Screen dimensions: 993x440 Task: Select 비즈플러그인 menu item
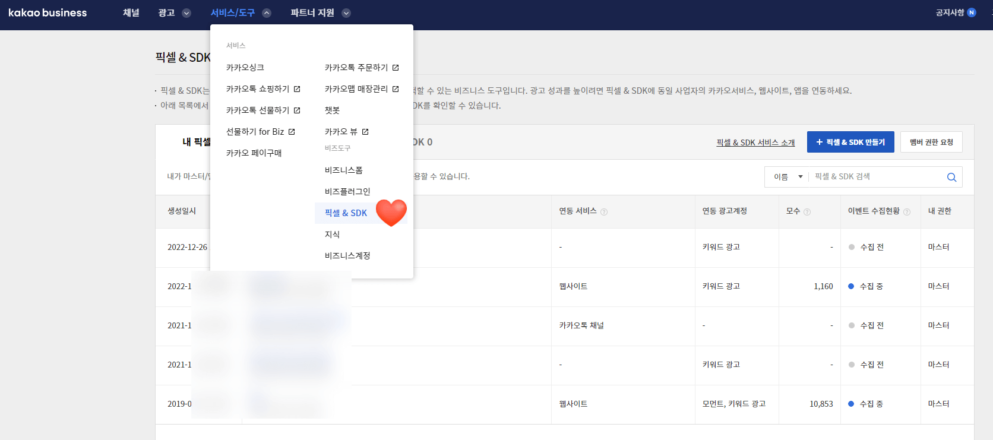[347, 192]
